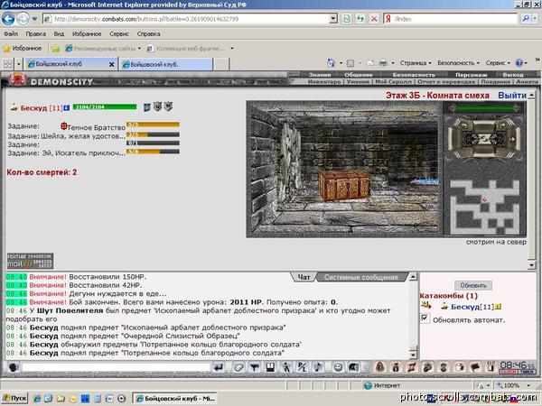
Task: Click the Internet Explorer quick launch icon in the taskbar
Action: point(37,399)
